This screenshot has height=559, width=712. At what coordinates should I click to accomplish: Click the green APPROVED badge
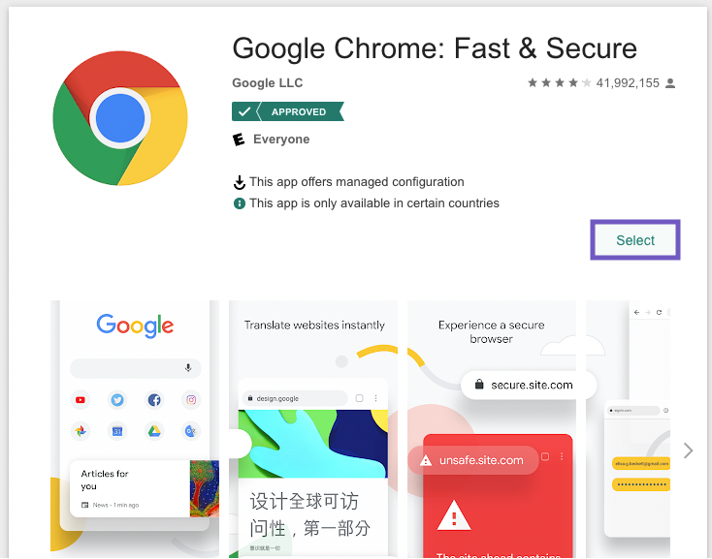click(x=288, y=111)
